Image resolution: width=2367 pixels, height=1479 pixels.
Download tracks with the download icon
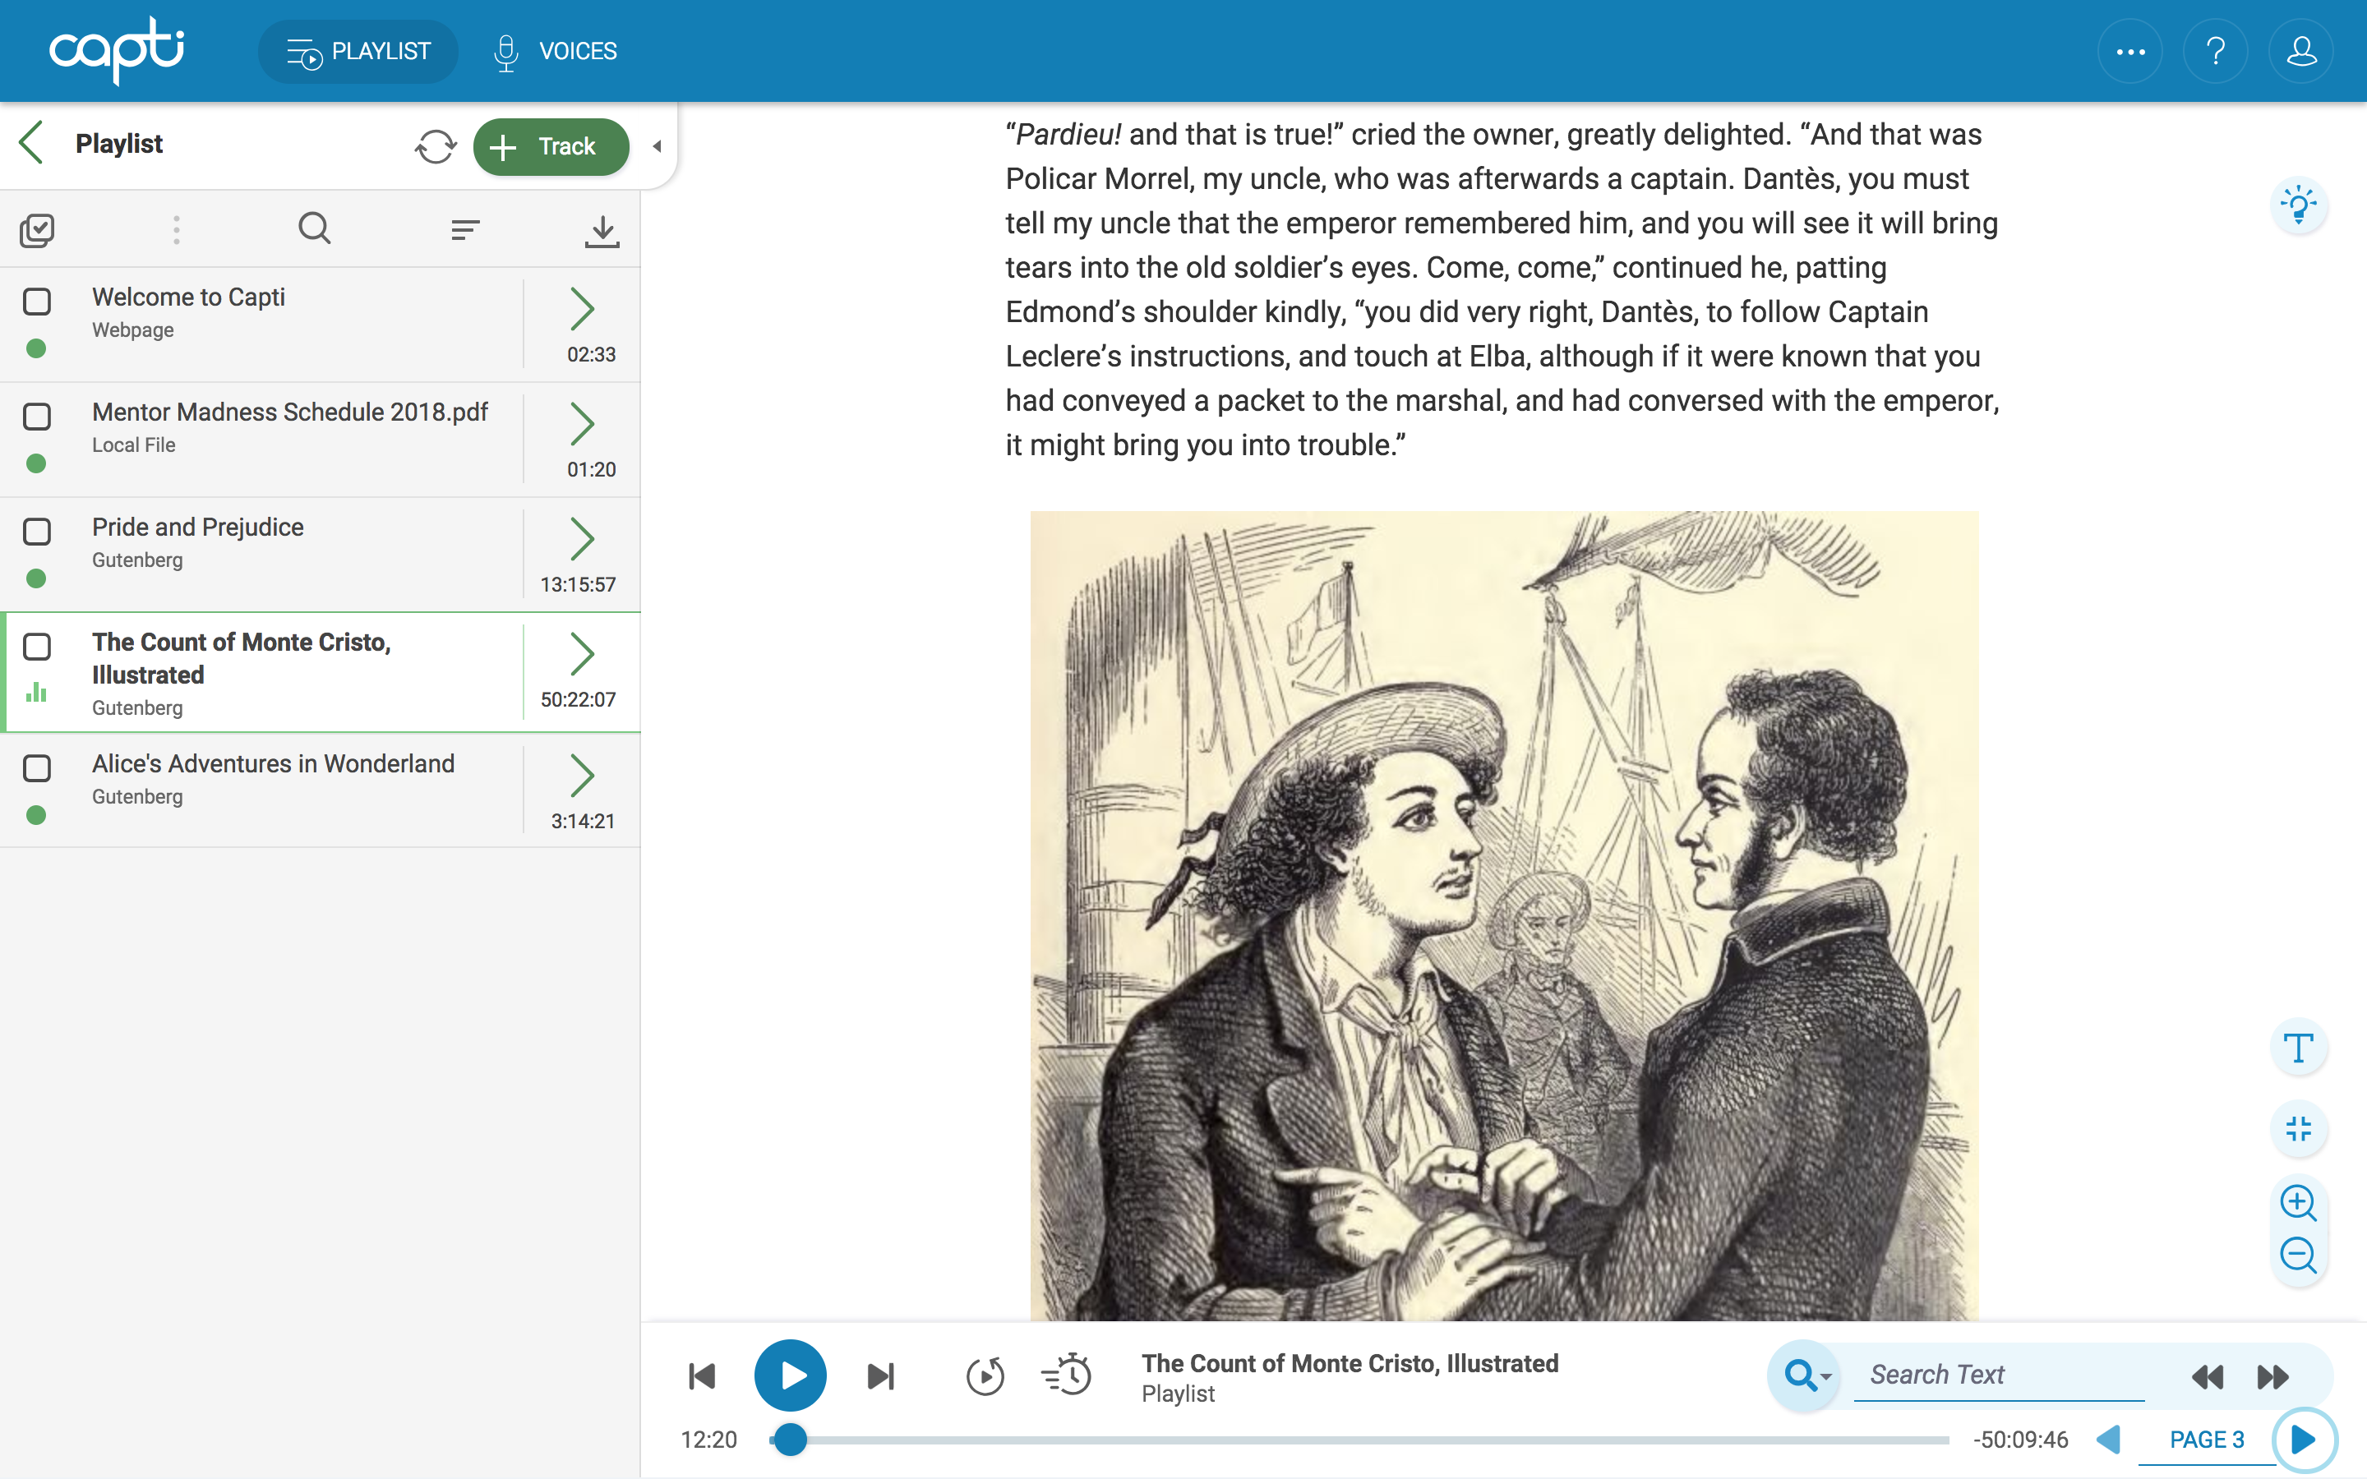(602, 231)
